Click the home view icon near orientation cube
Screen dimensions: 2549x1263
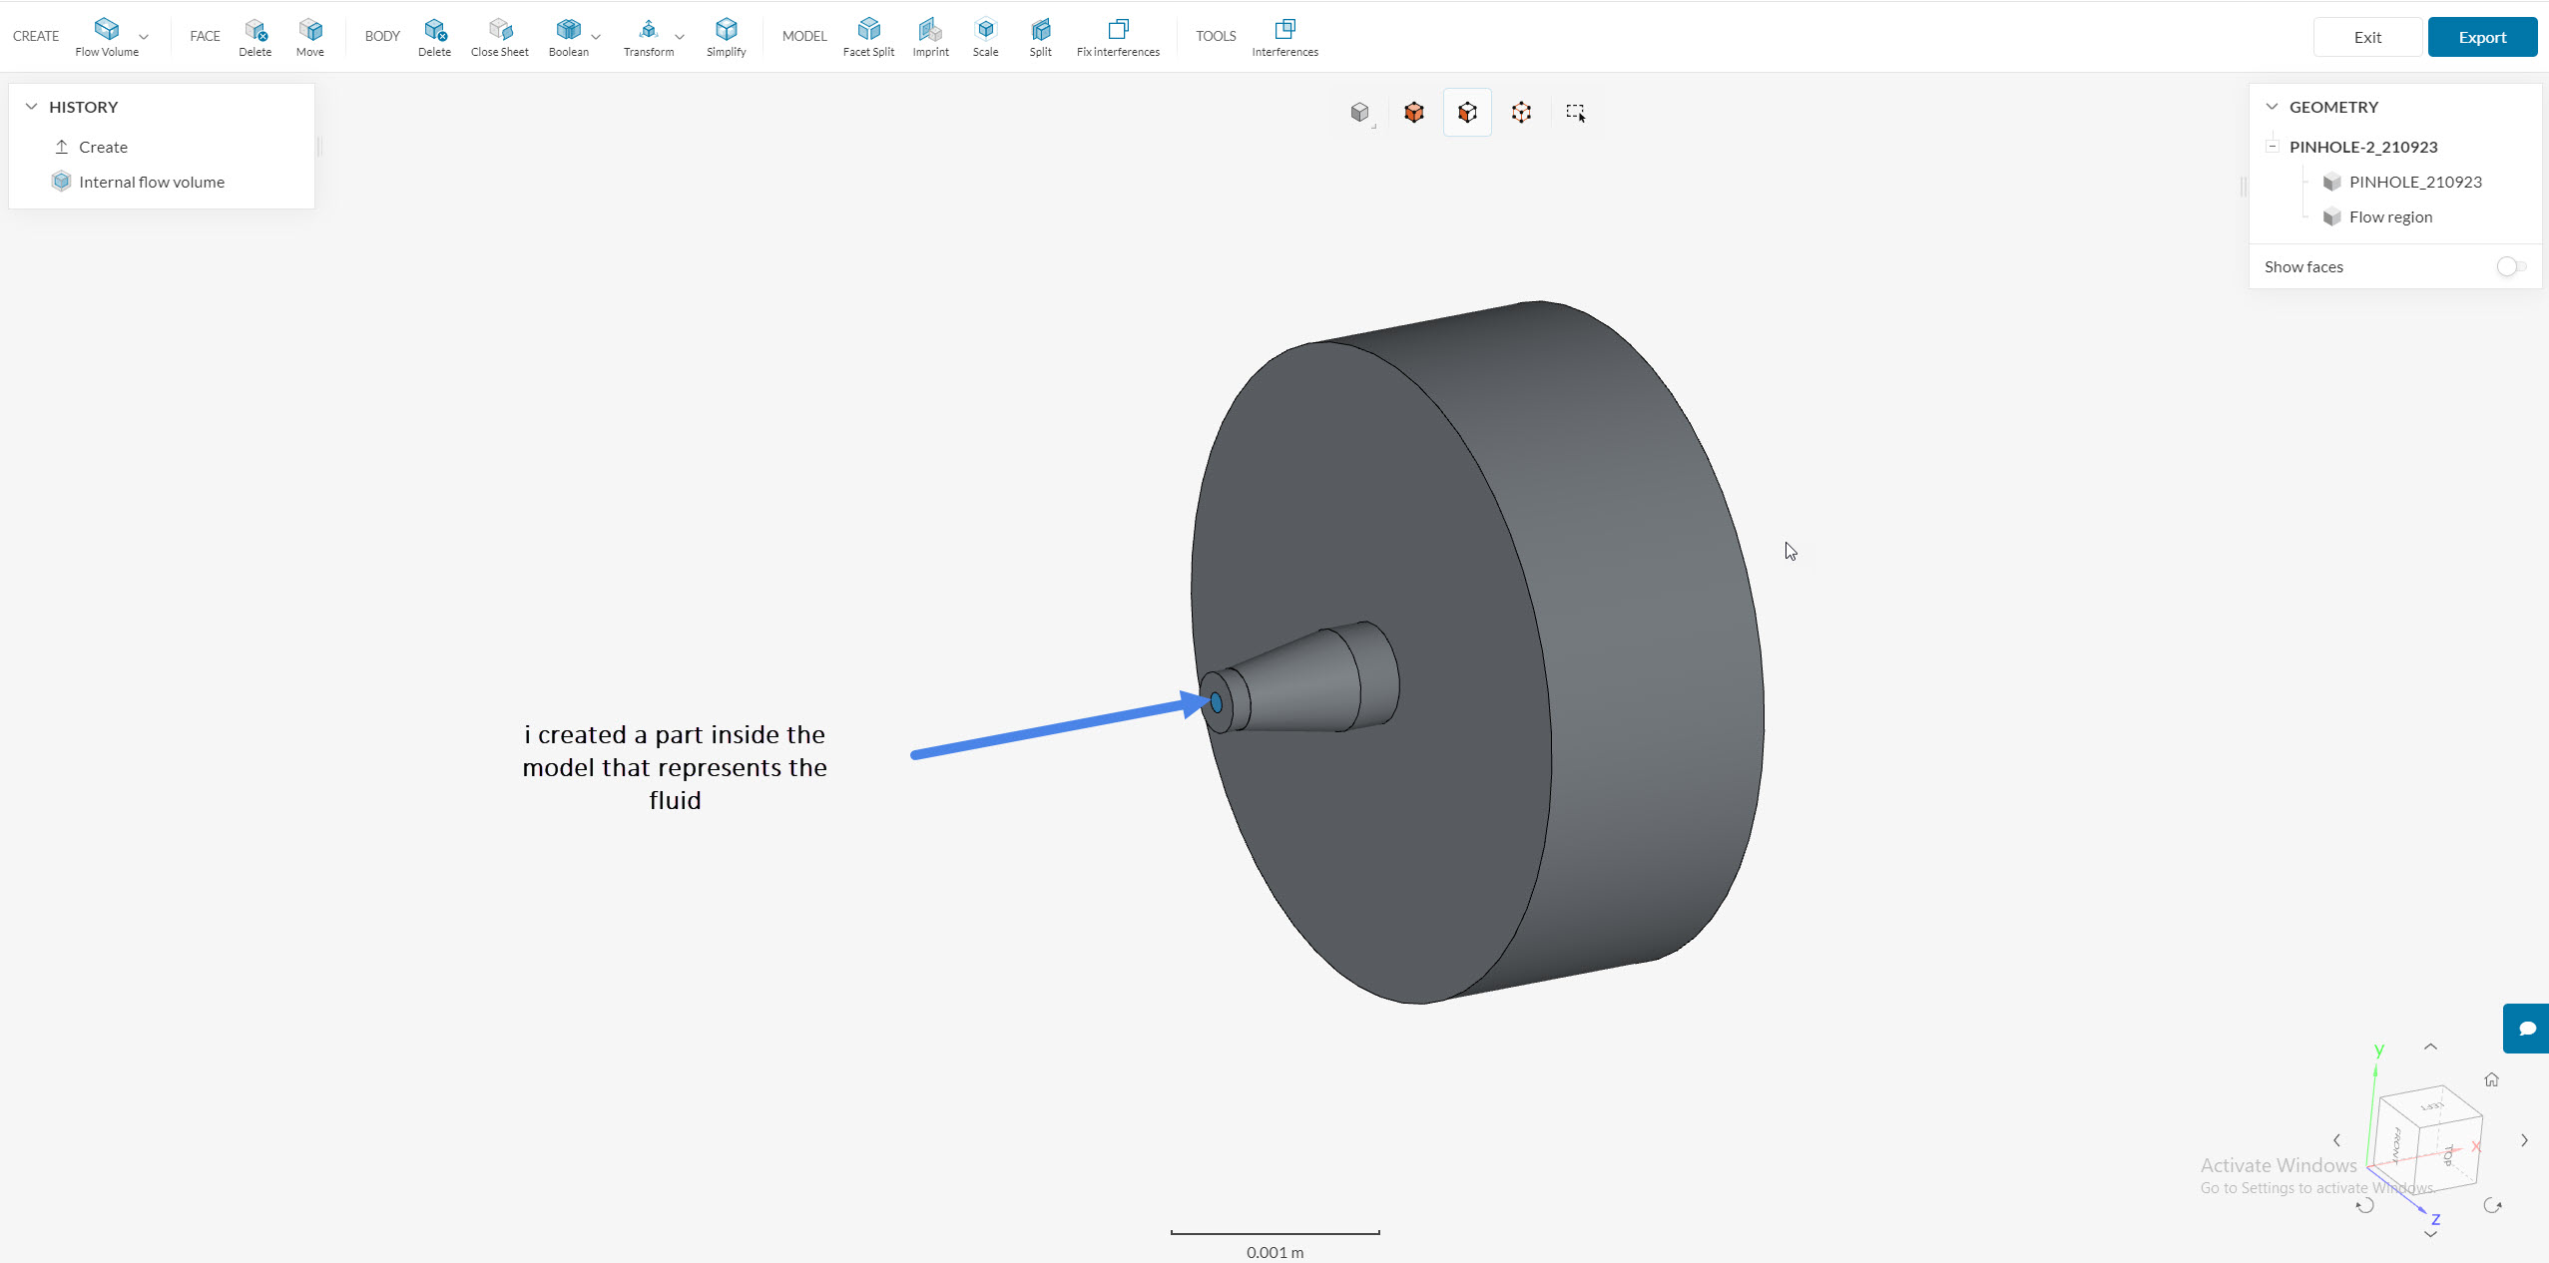pyautogui.click(x=2491, y=1079)
